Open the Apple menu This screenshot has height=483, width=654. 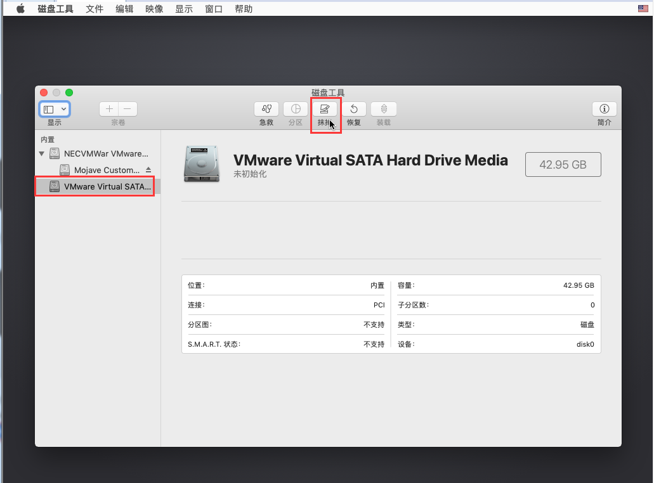[x=20, y=9]
